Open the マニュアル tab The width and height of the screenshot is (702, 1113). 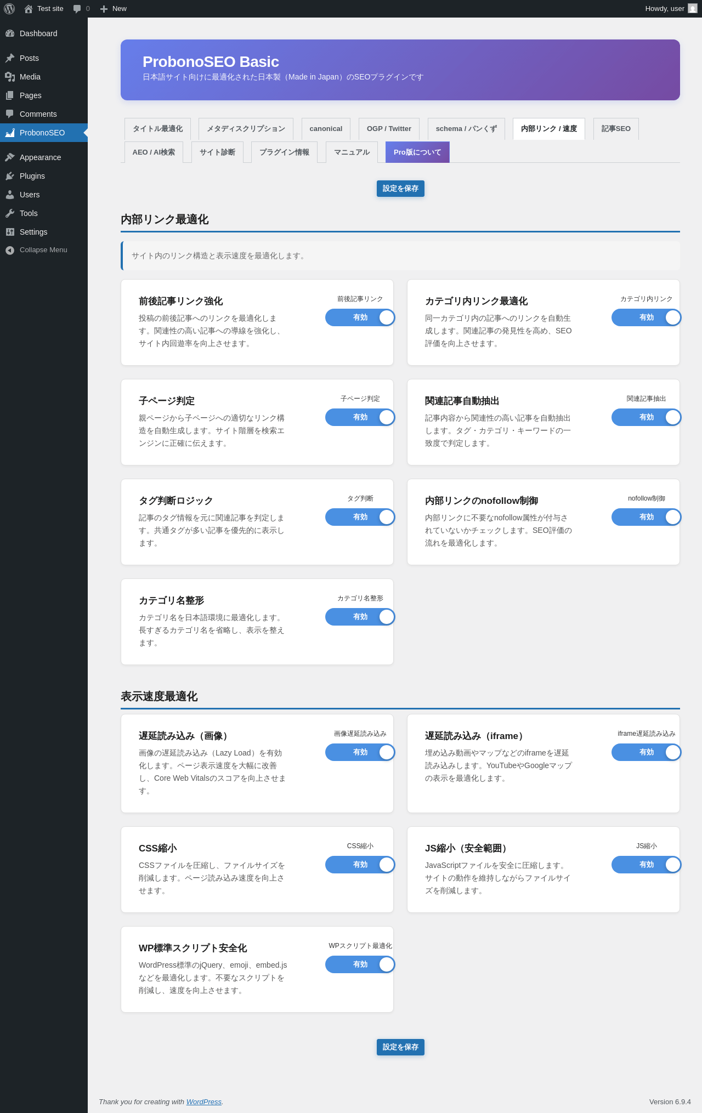352,152
